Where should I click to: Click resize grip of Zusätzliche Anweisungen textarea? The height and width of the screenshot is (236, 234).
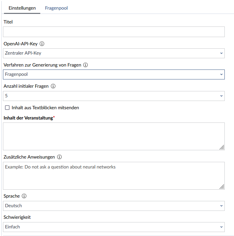(x=222, y=187)
